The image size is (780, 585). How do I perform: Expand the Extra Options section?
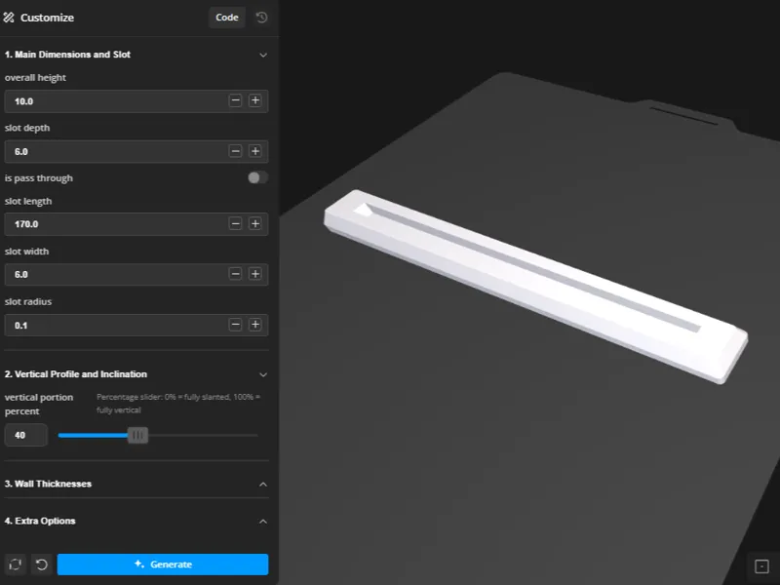coord(263,522)
